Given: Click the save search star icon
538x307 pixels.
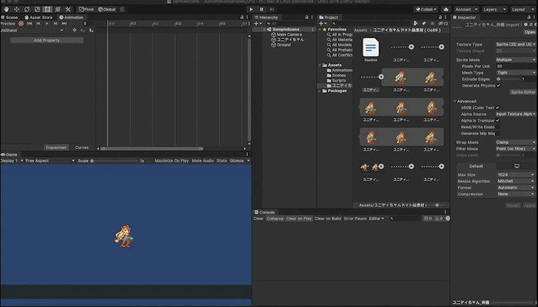Looking at the screenshot, I should point(432,23).
